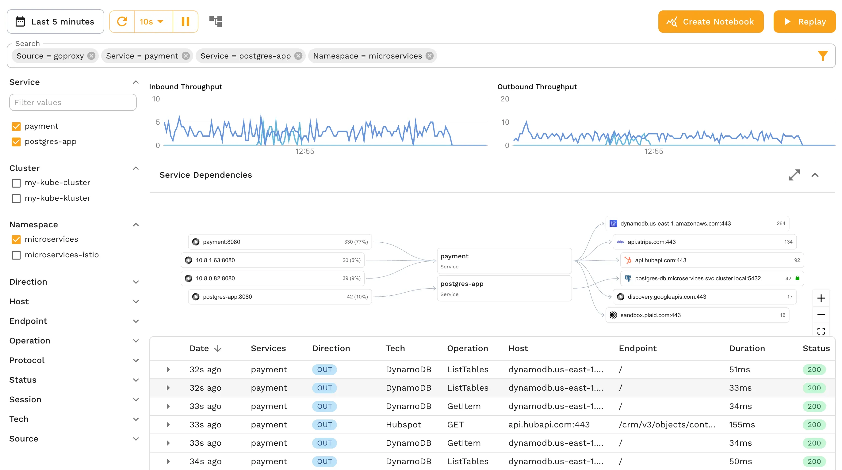Screen dimensions: 842x470
Task: Click the Replay button
Action: tap(804, 21)
